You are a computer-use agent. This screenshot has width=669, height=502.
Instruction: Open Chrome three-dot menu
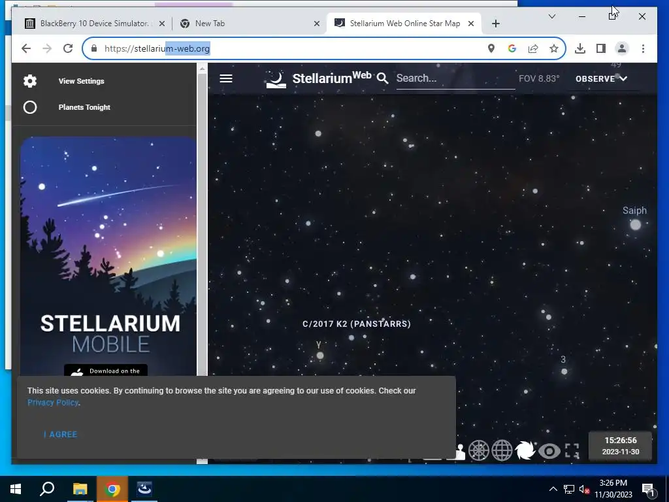pos(643,48)
